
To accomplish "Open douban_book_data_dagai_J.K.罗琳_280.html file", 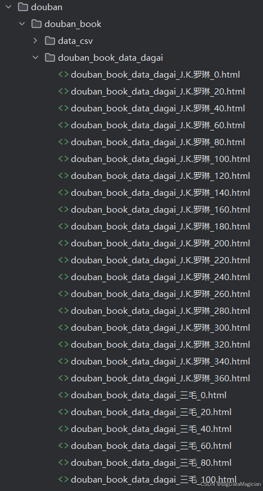I will point(160,311).
